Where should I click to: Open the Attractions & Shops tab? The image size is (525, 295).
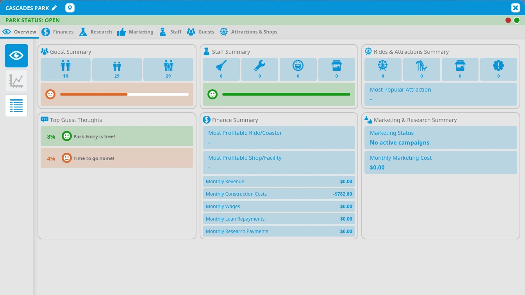tap(248, 32)
